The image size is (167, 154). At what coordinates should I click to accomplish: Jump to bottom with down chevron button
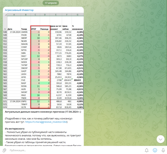coord(161,139)
